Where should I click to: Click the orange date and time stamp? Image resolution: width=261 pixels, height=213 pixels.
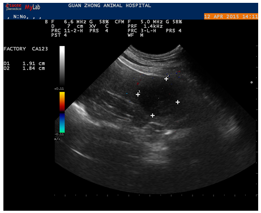point(231,16)
